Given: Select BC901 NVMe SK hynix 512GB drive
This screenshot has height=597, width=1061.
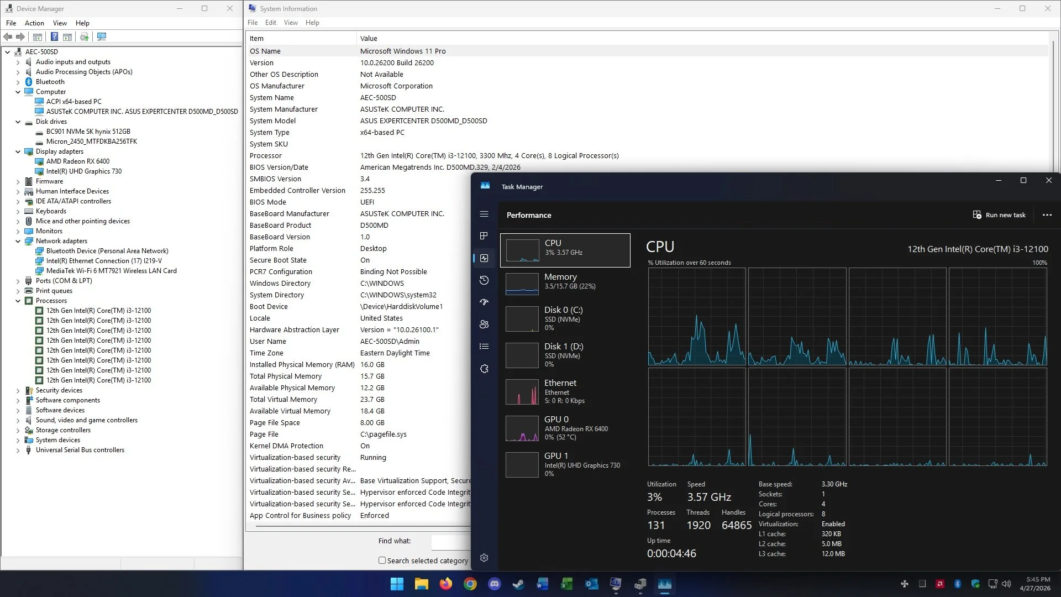Looking at the screenshot, I should click(88, 132).
